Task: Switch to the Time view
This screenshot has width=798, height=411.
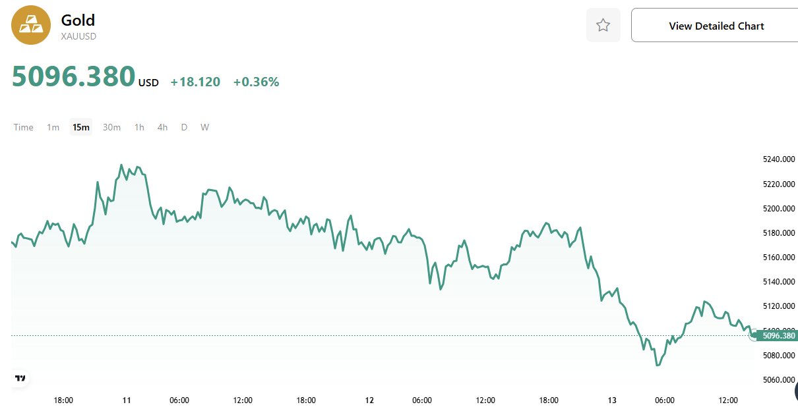Action: click(x=23, y=127)
